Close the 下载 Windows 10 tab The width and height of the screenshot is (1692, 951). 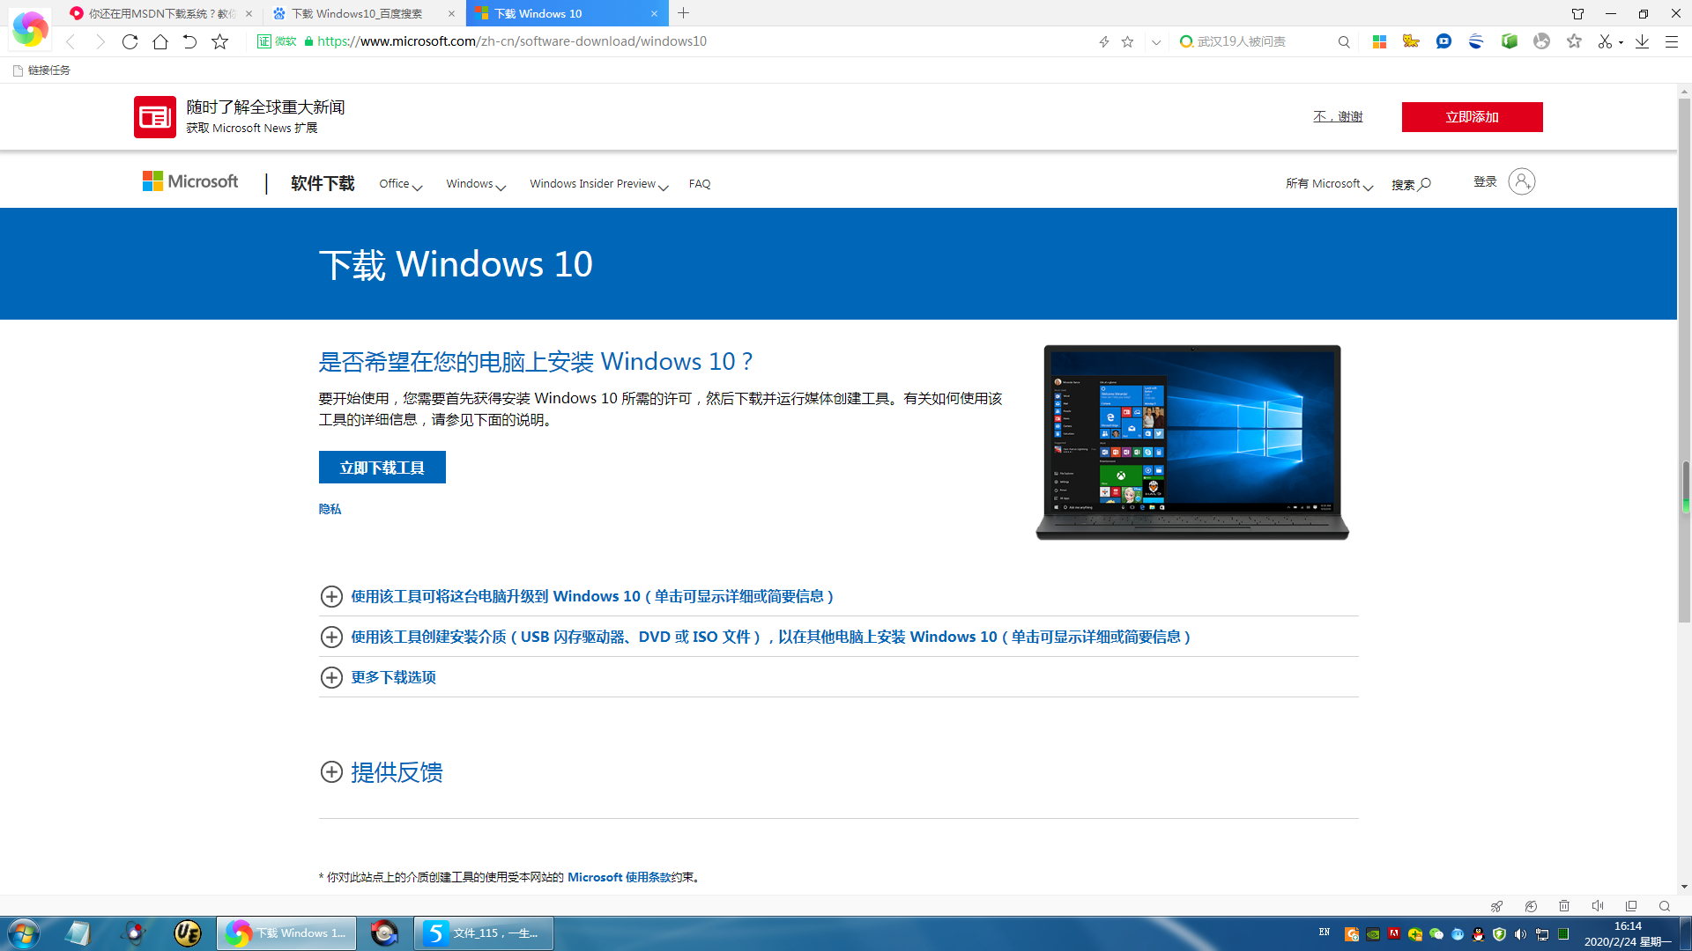tap(654, 13)
